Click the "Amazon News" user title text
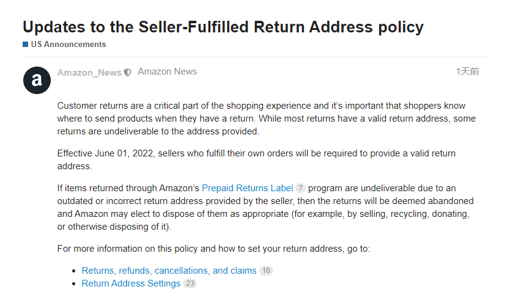Image resolution: width=521 pixels, height=303 pixels. [167, 71]
